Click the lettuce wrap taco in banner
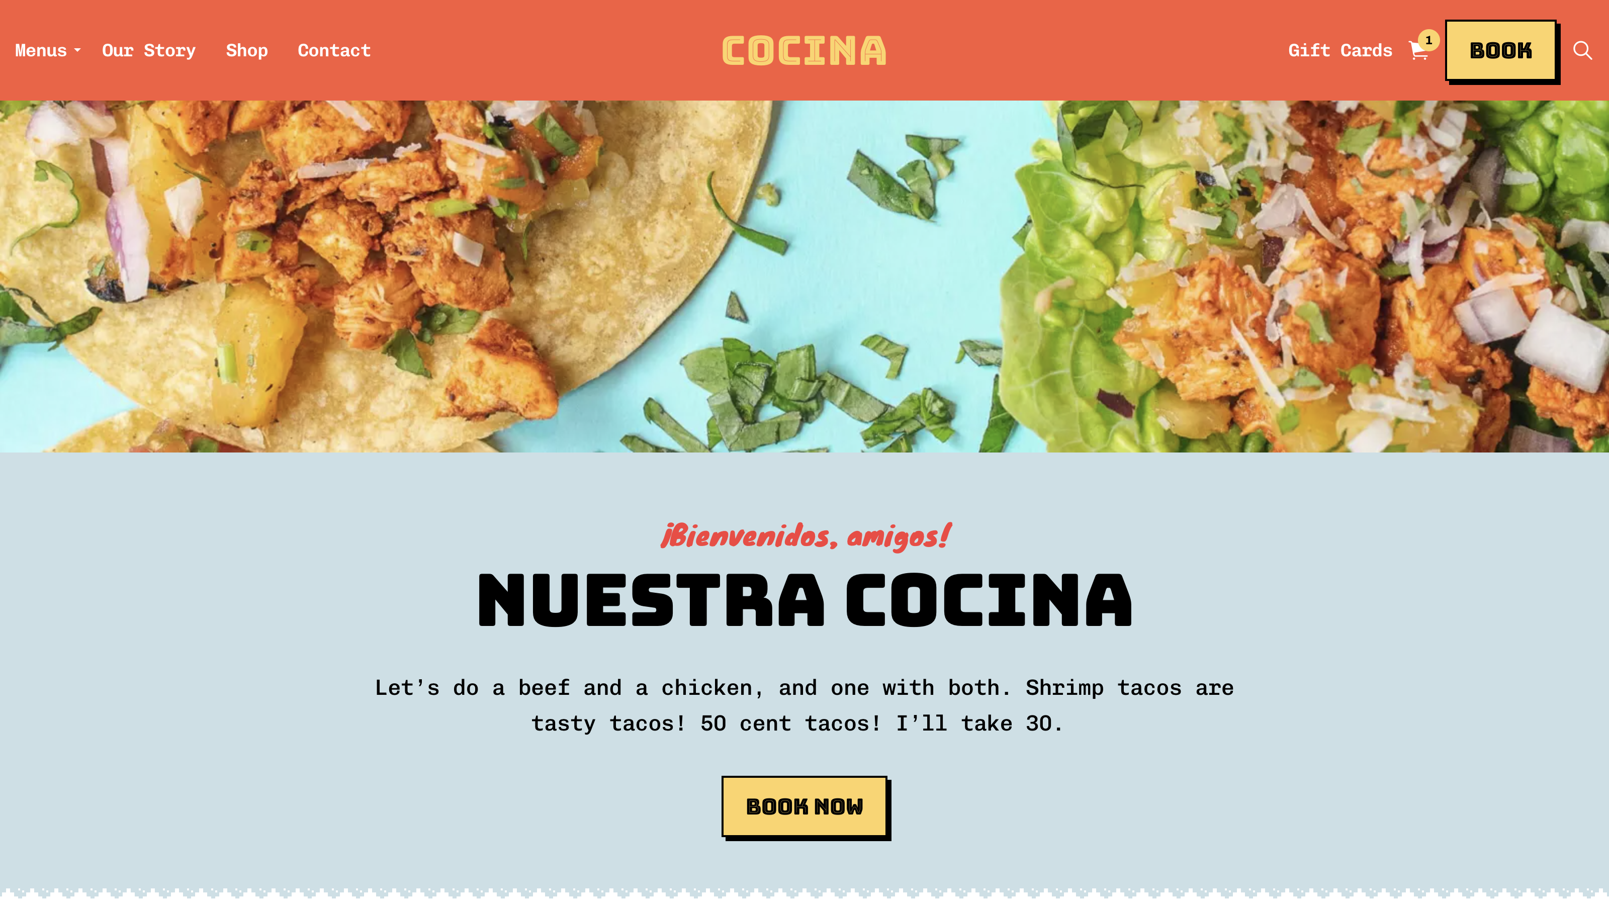Image resolution: width=1609 pixels, height=905 pixels. pyautogui.click(x=1312, y=277)
